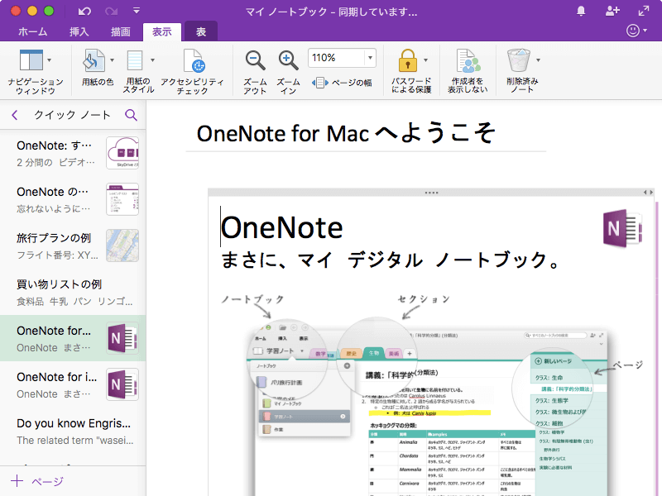Expand the 削除済みノート dropdown arrow

538,60
